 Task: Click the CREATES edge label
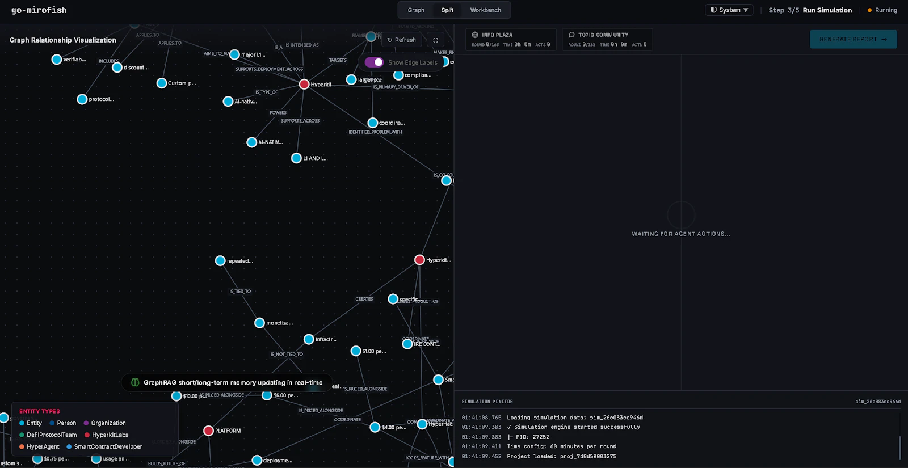click(x=364, y=299)
